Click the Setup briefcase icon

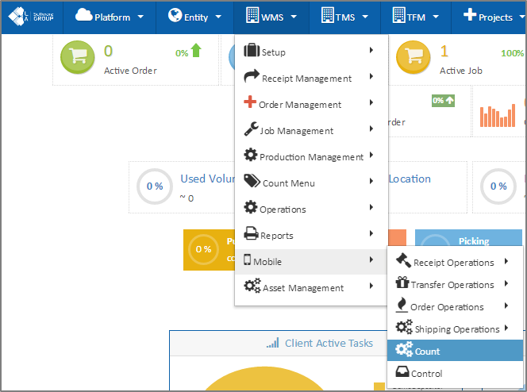(x=252, y=50)
